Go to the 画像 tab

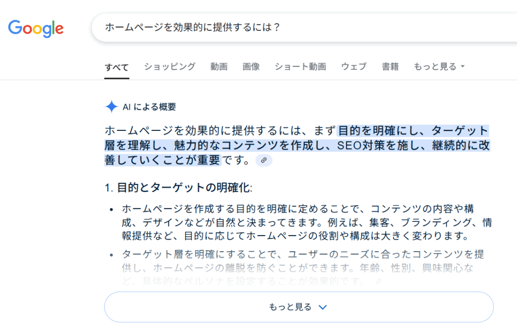(x=251, y=67)
